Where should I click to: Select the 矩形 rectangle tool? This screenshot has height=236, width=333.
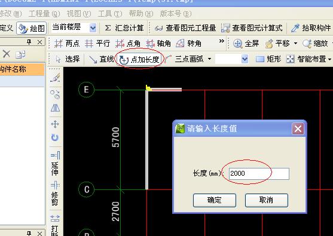point(268,59)
